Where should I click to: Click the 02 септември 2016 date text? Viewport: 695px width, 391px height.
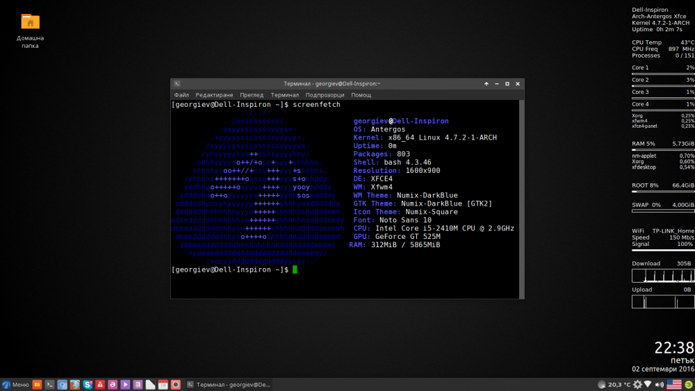(663, 369)
